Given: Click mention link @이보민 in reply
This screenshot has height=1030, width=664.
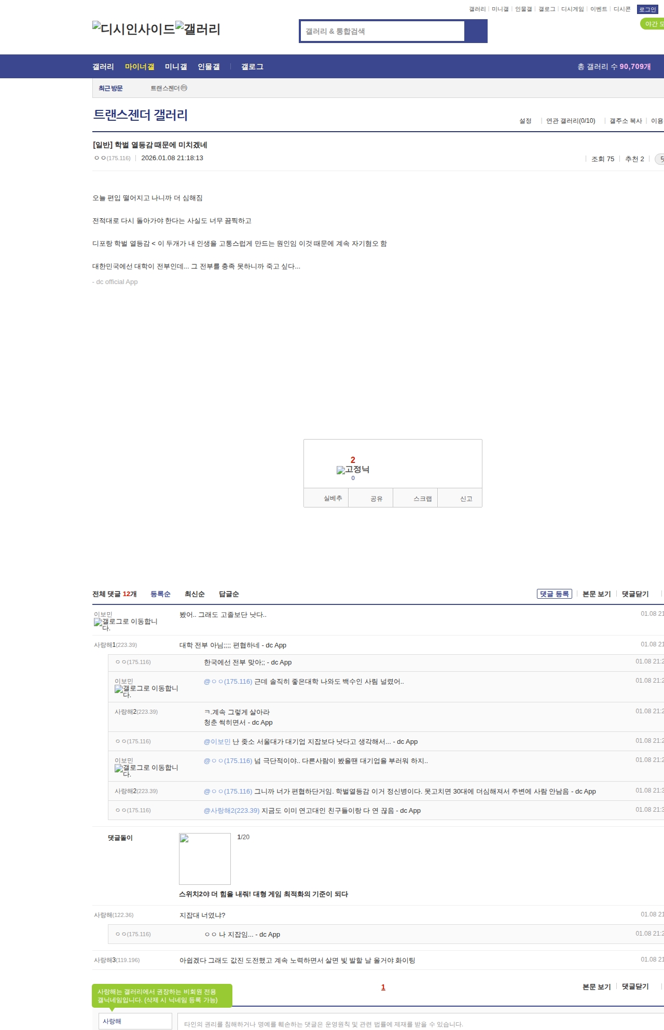Looking at the screenshot, I should tap(217, 742).
